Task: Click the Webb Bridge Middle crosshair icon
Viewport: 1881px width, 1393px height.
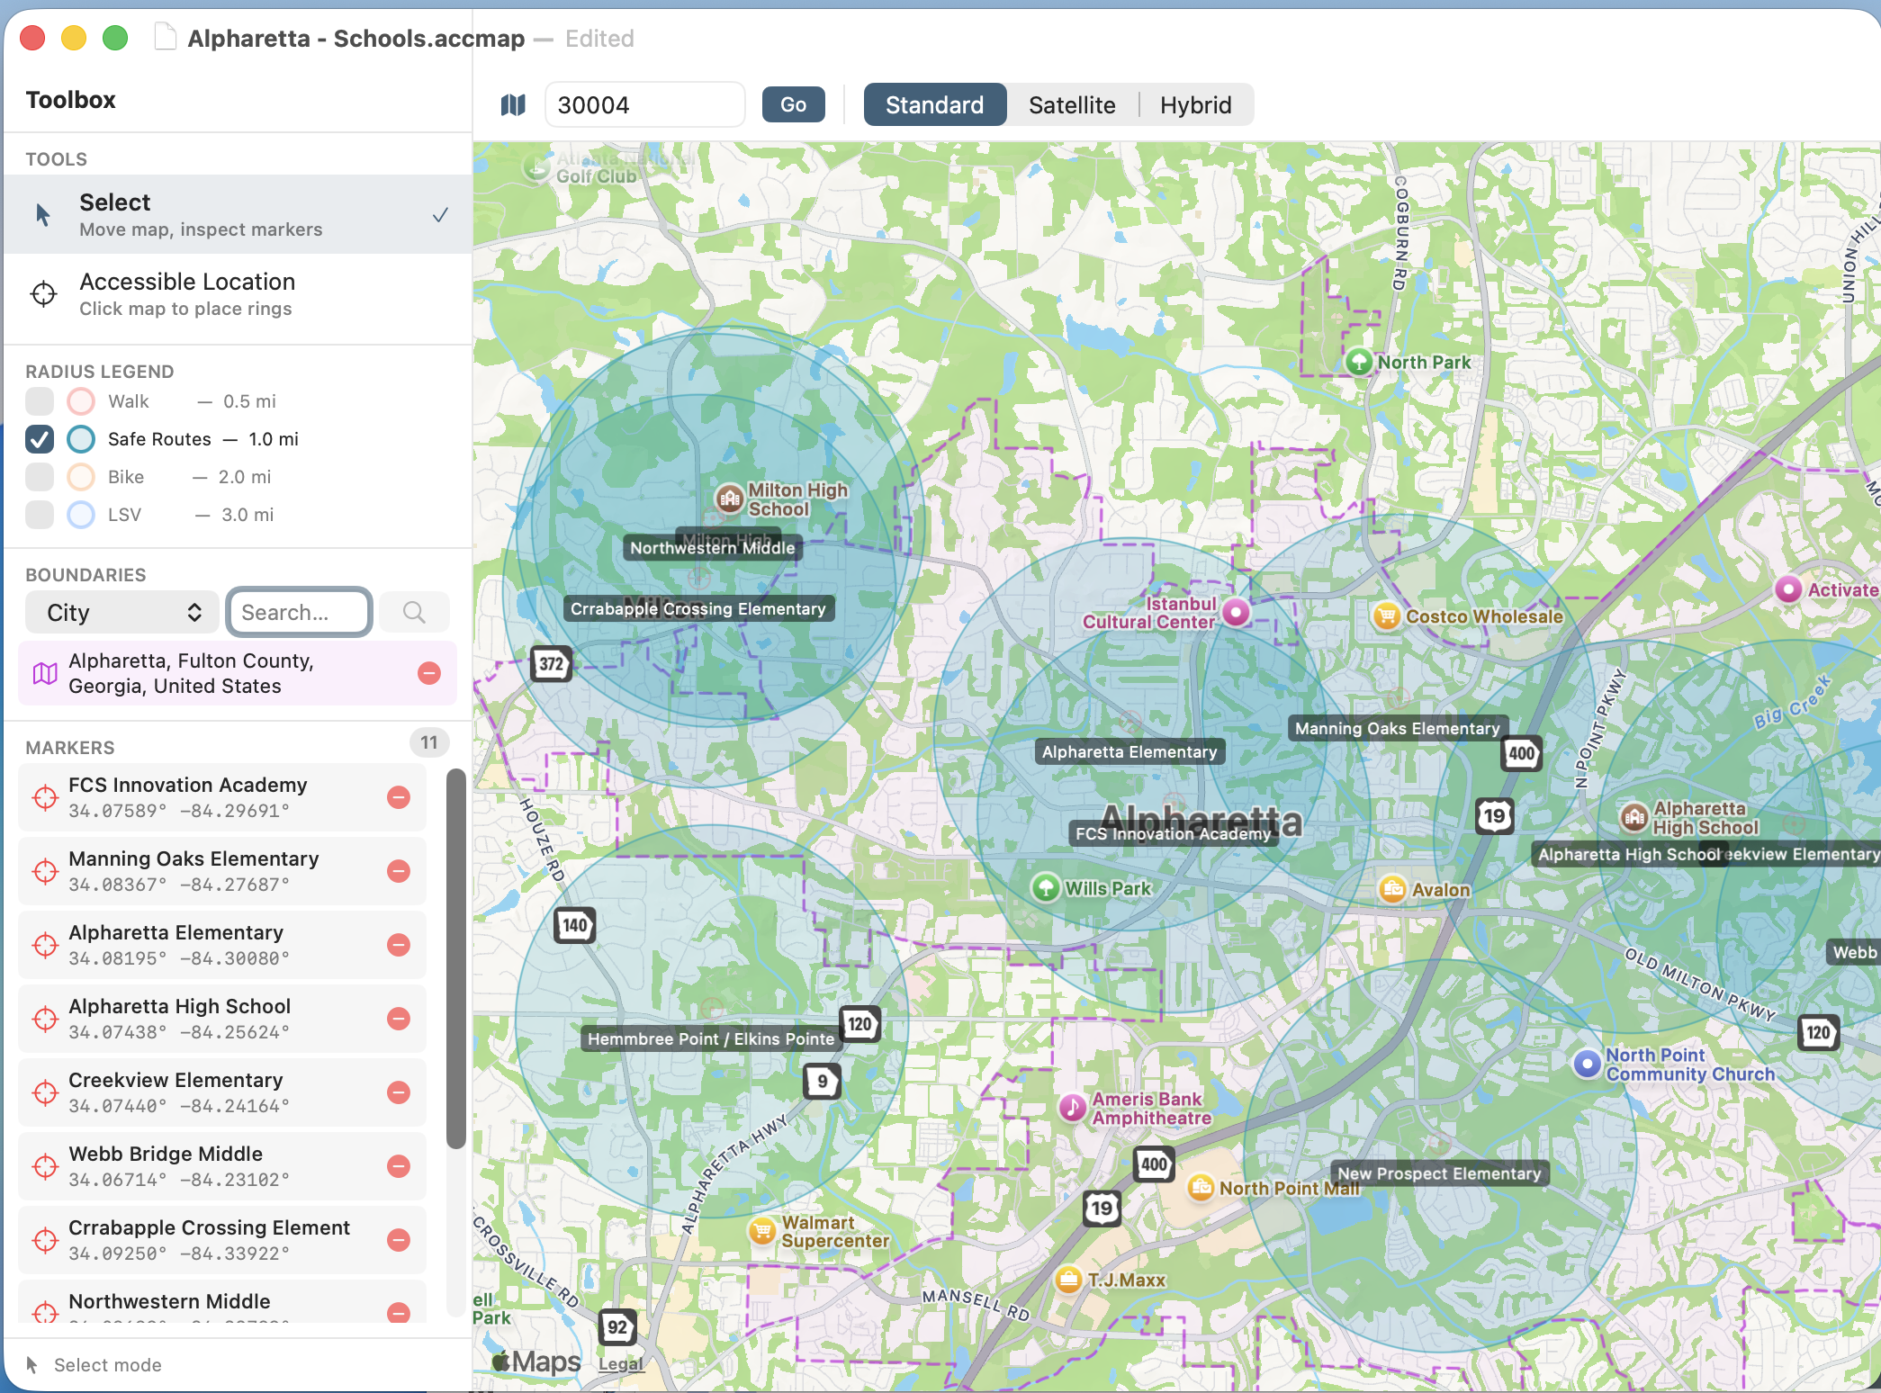Action: pyautogui.click(x=45, y=1166)
